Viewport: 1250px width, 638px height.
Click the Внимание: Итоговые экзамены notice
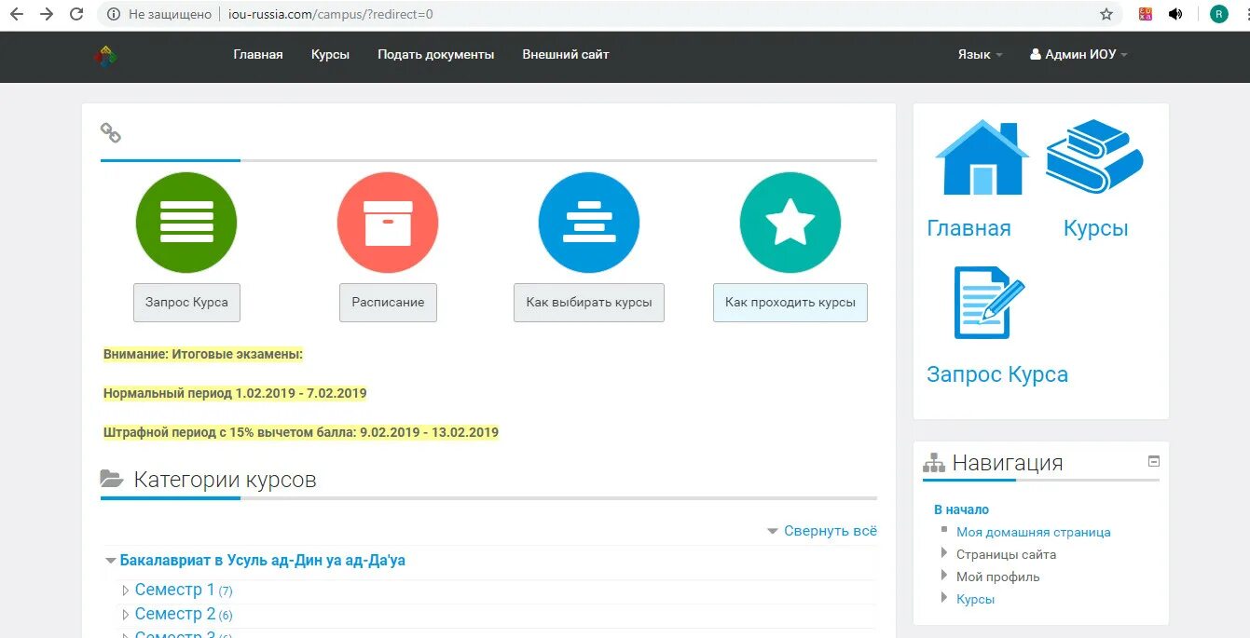tap(203, 354)
